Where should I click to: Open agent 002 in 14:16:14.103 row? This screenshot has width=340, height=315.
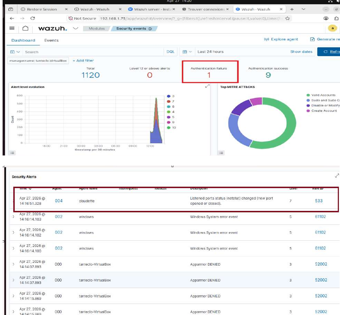point(59,216)
